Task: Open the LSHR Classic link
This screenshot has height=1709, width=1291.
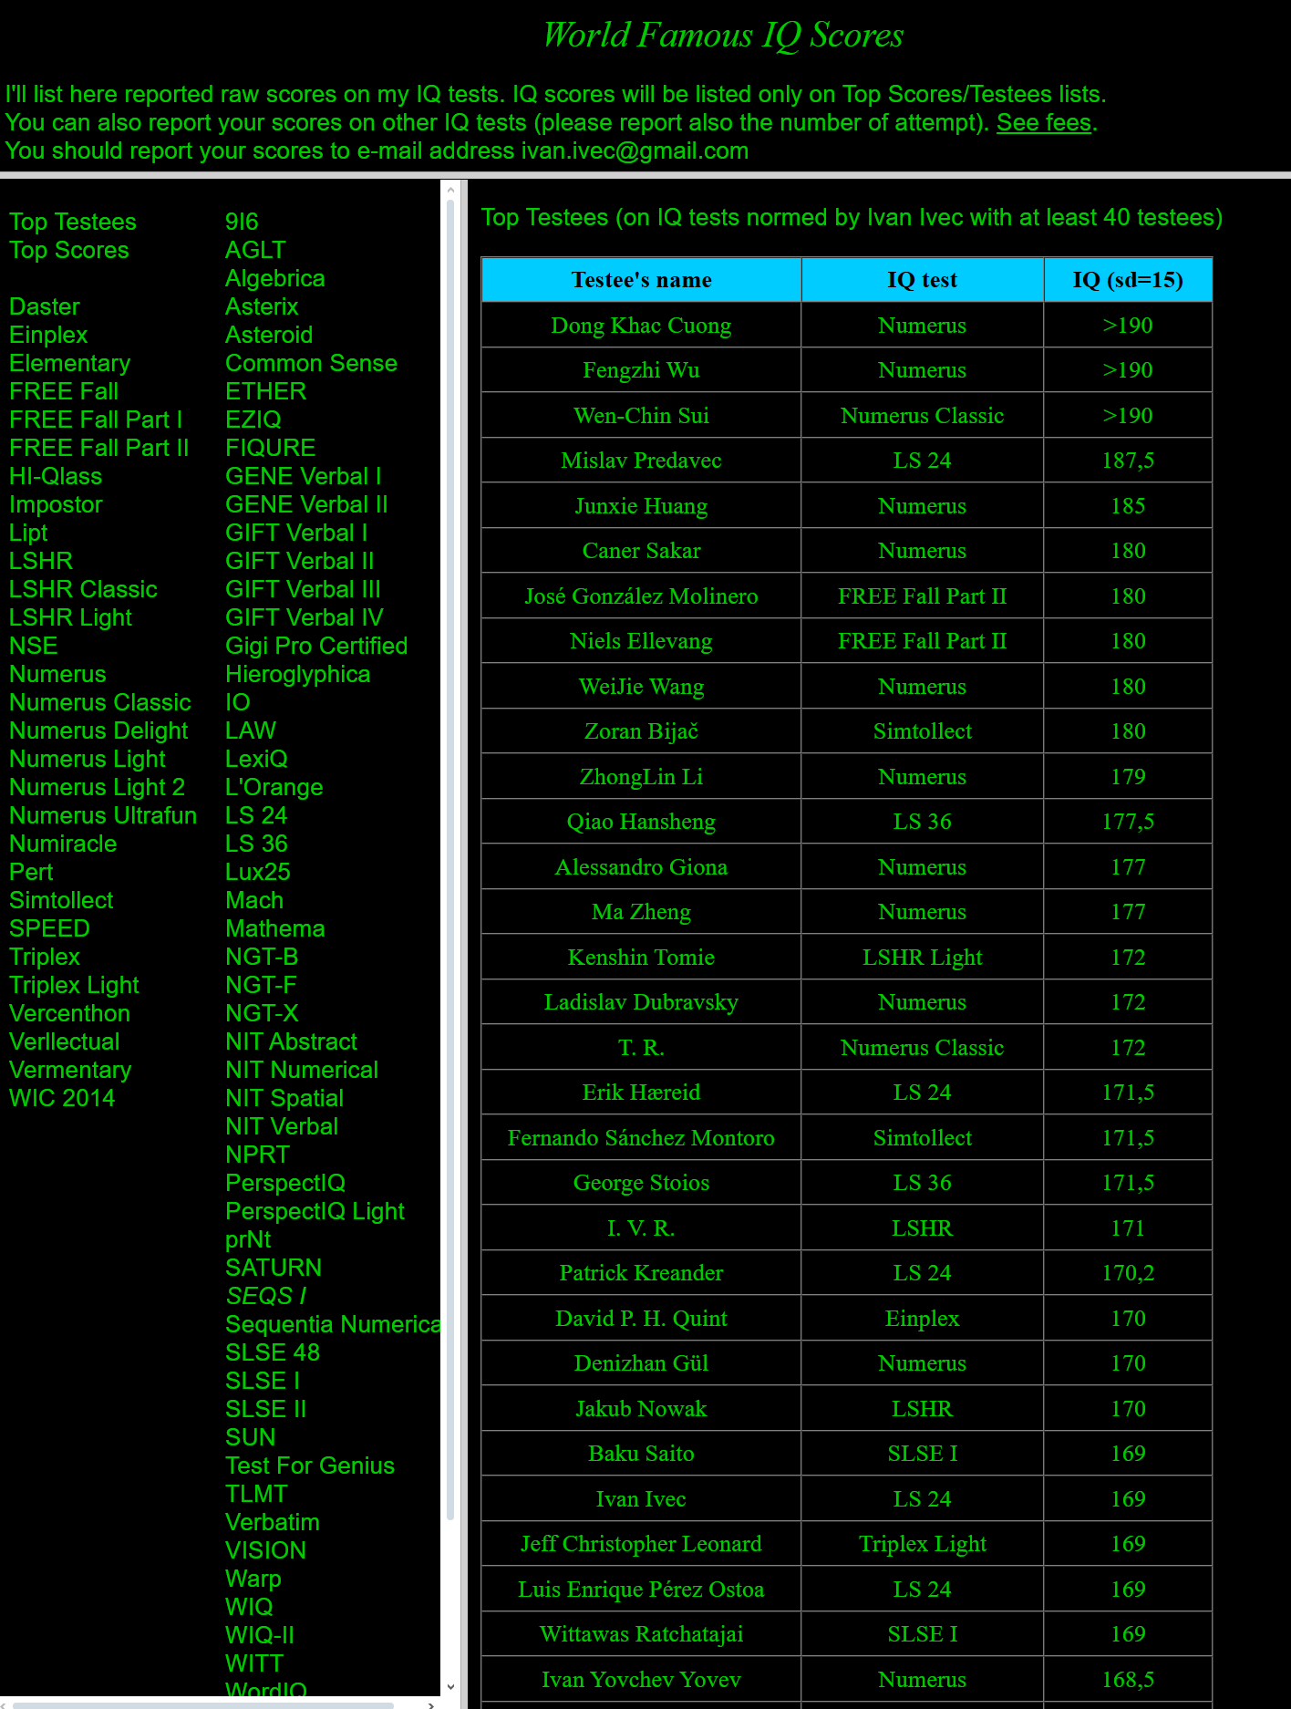Action: (x=83, y=589)
